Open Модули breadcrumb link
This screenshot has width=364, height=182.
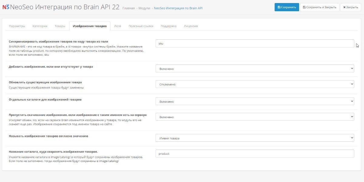point(144,8)
